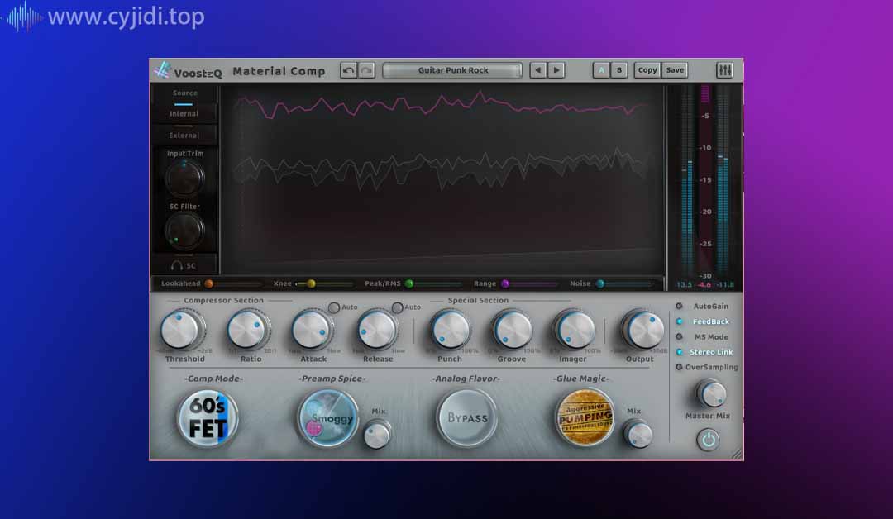Click the Analog Flavor Bypass badge

(467, 418)
